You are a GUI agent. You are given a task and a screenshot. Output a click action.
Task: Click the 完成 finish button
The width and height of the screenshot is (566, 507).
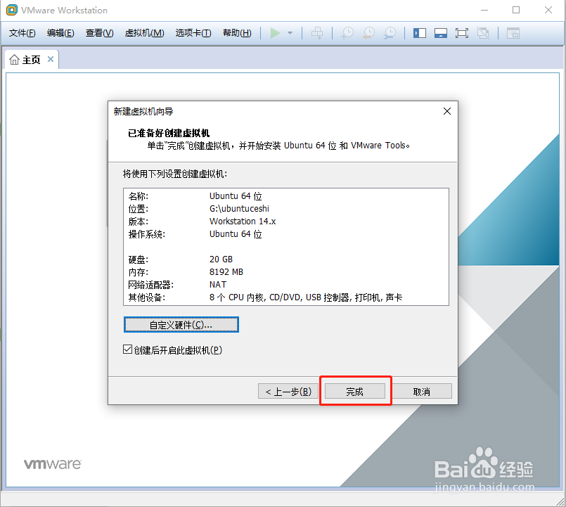pyautogui.click(x=355, y=392)
